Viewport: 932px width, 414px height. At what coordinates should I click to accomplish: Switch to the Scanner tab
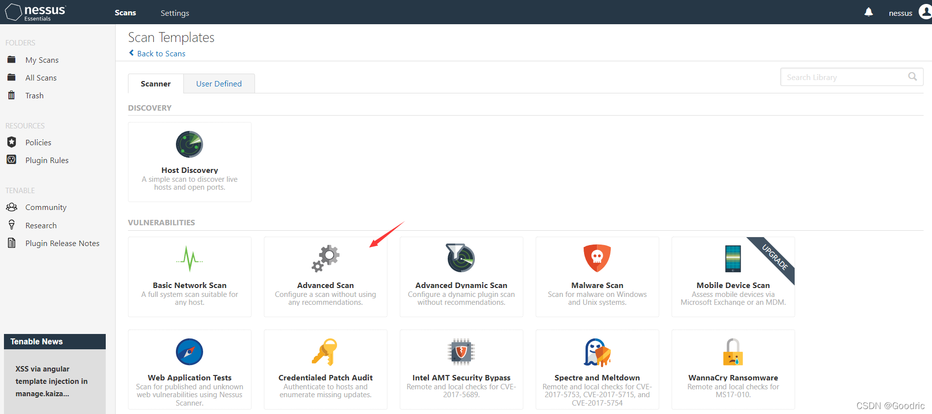[x=156, y=83]
